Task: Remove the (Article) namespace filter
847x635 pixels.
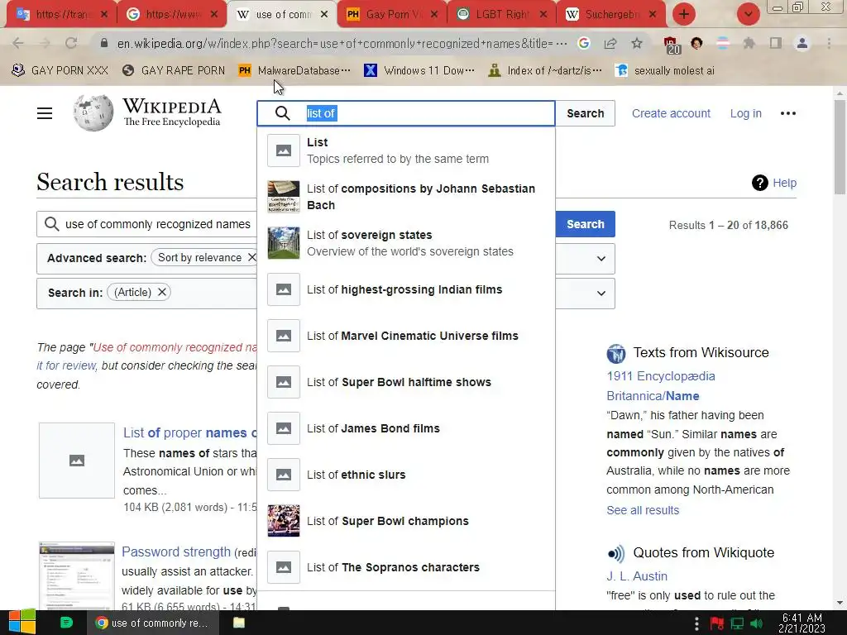Action: point(161,292)
